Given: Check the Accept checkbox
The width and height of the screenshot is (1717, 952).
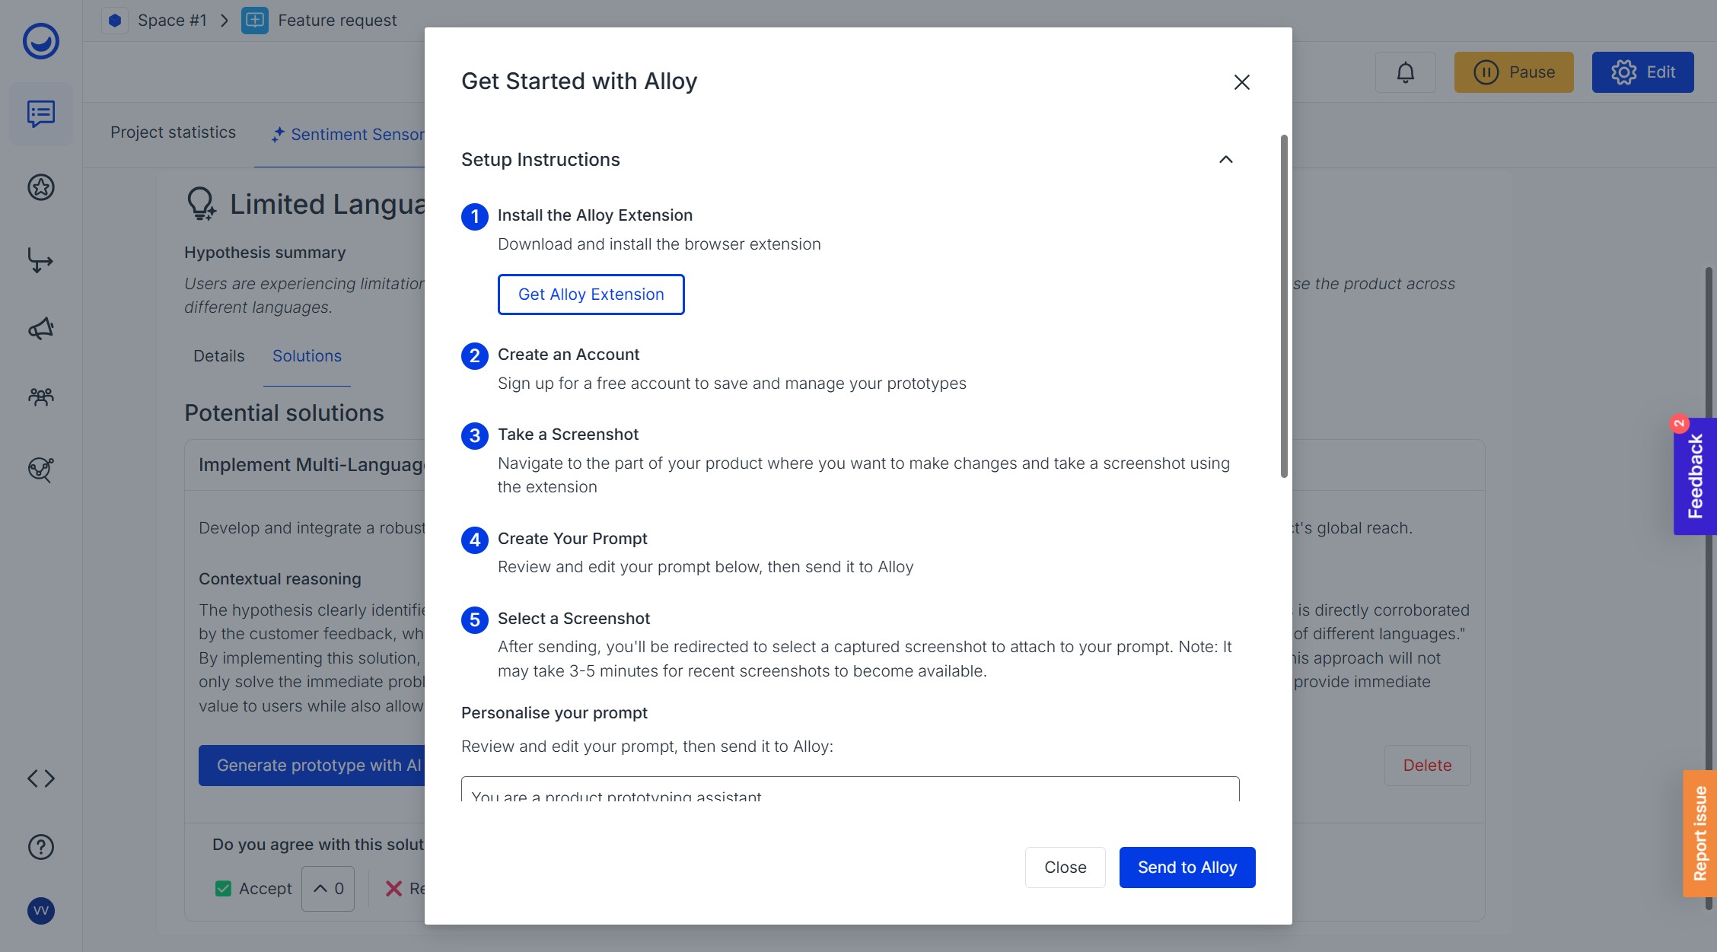Looking at the screenshot, I should click(x=223, y=889).
